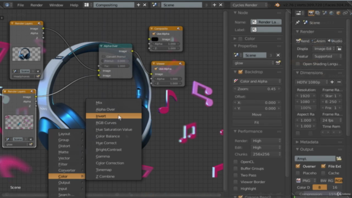Delete the Compositing screen layout
352x198 pixels.
[x=145, y=5]
